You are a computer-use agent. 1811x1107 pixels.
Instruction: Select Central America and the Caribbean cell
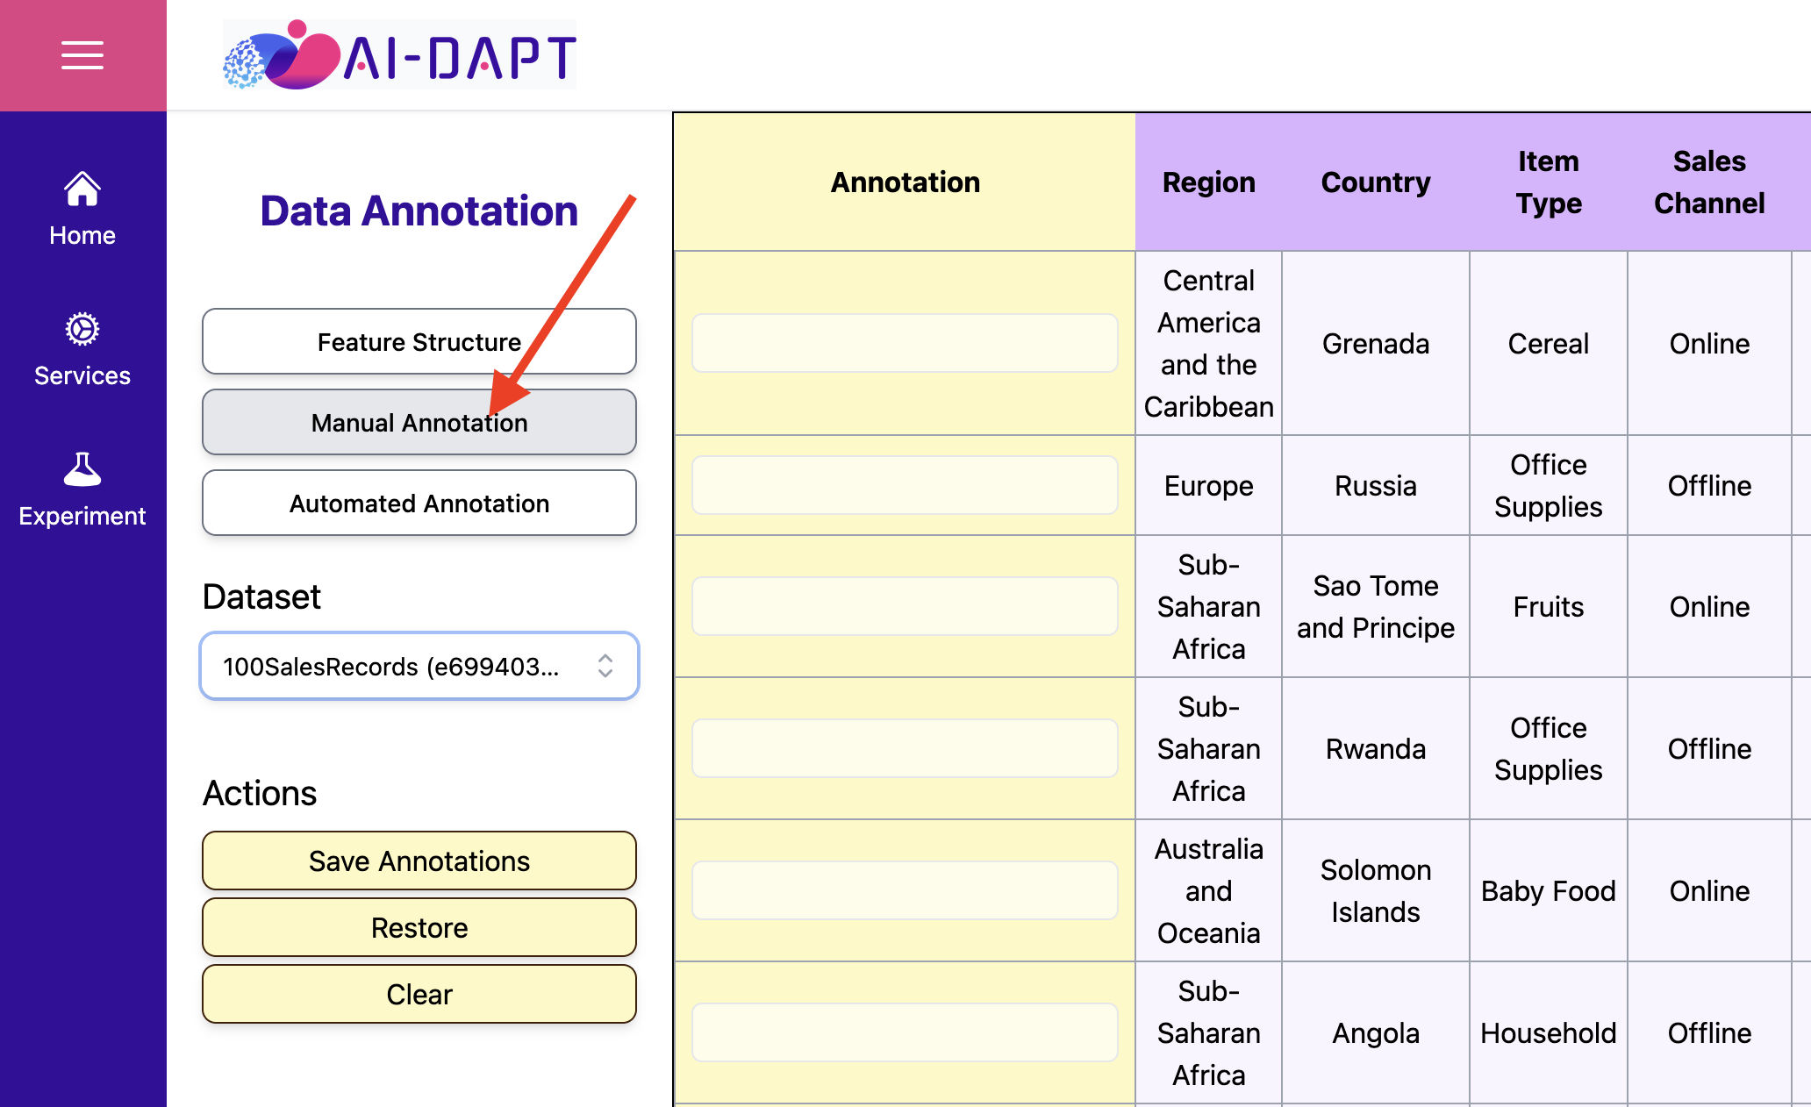[x=1208, y=343]
